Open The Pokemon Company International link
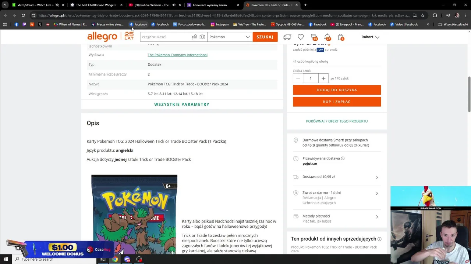Viewport: 471px width, 264px height. 177,55
